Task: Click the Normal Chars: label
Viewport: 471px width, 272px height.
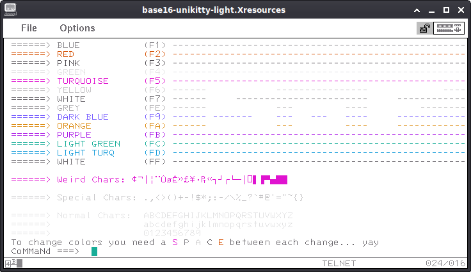Action: 93,216
